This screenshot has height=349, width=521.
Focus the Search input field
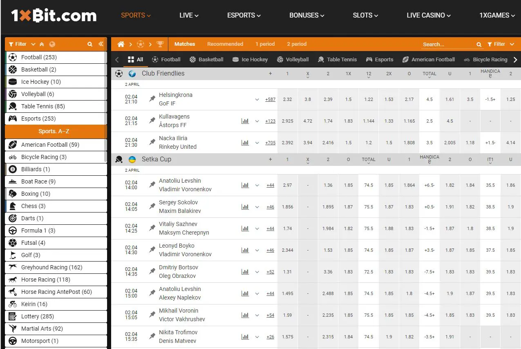[448, 45]
